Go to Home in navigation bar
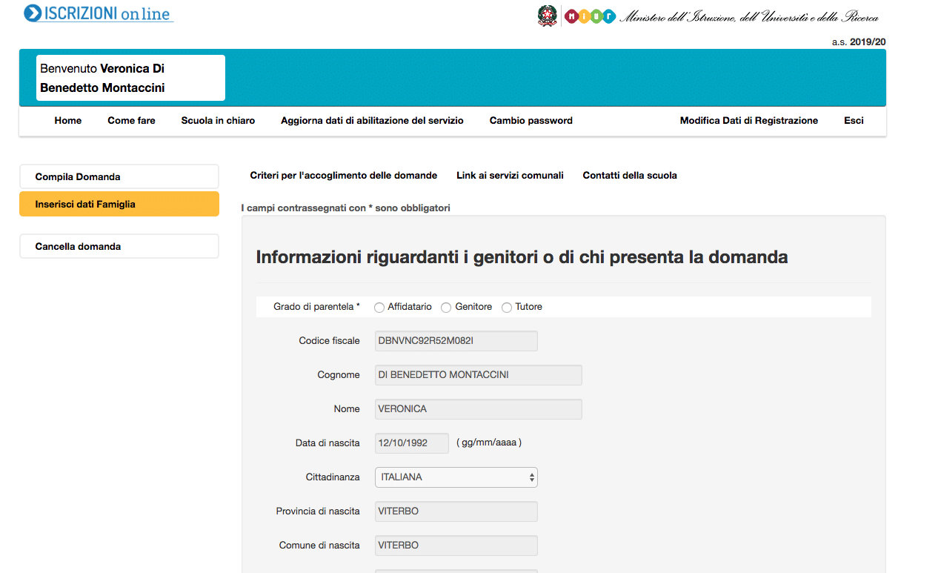The height and width of the screenshot is (573, 941). [x=68, y=121]
